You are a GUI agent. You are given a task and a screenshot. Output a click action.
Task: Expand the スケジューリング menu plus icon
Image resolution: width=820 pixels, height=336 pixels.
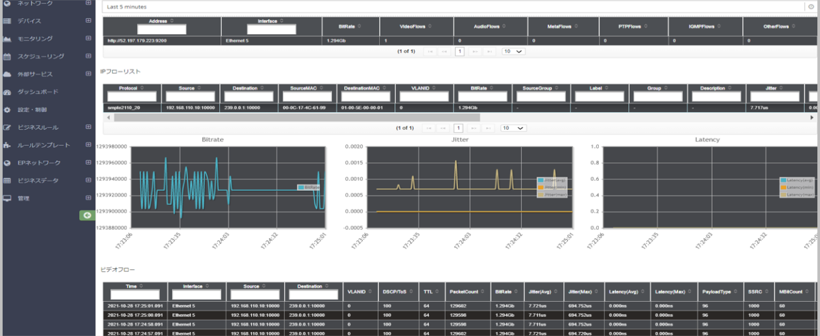point(88,56)
